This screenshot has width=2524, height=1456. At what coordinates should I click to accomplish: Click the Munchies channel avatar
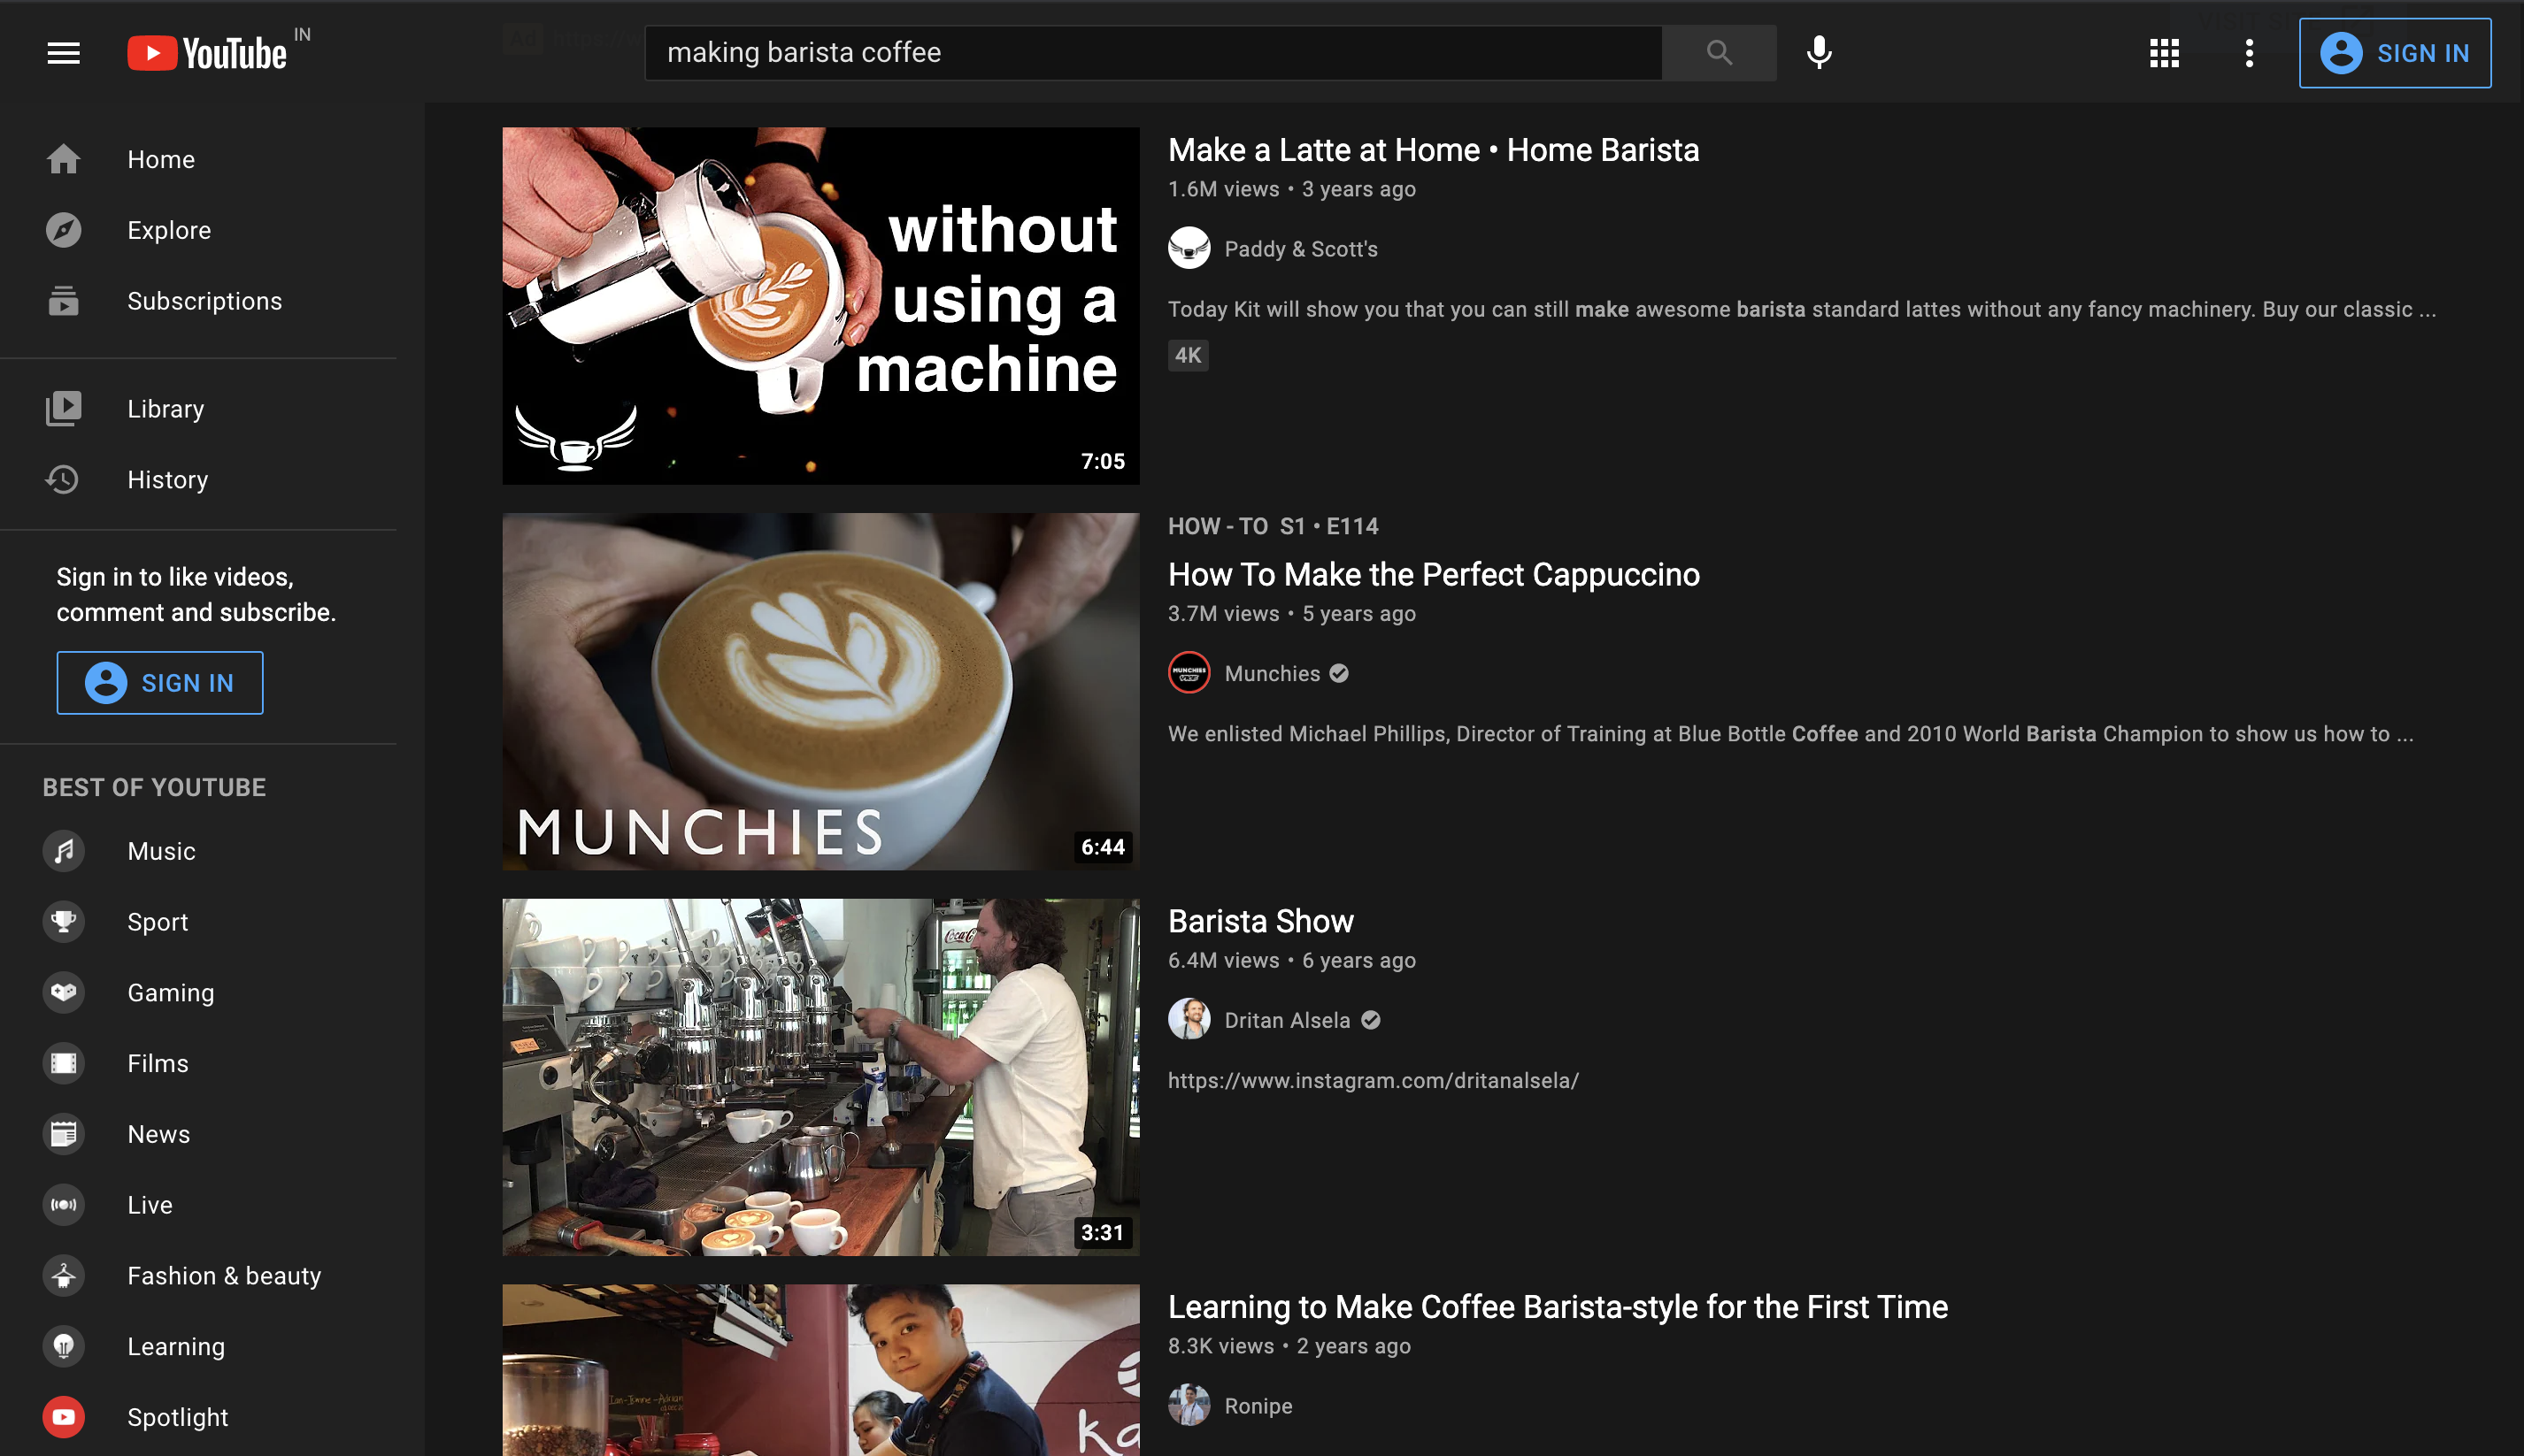point(1189,673)
